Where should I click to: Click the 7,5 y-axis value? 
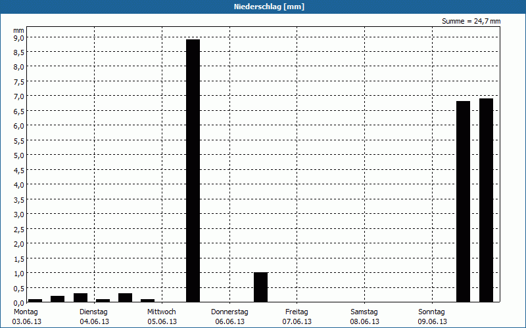click(19, 81)
